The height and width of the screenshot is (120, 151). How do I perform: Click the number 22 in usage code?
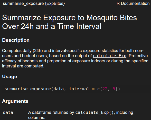coord(105,89)
